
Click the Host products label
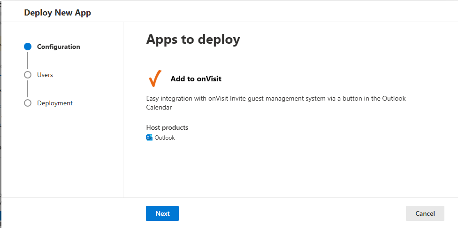(x=167, y=127)
